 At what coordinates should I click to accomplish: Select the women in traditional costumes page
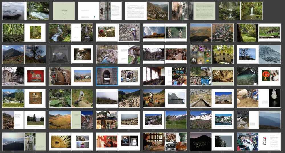248,142
